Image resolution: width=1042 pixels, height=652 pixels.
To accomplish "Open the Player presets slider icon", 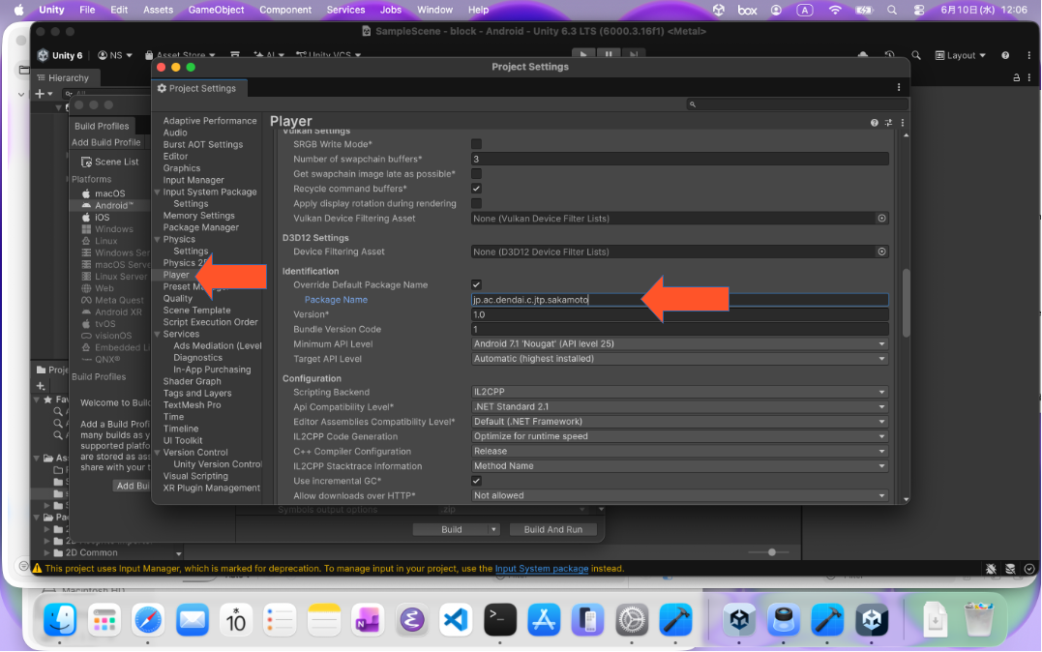I will 888,122.
